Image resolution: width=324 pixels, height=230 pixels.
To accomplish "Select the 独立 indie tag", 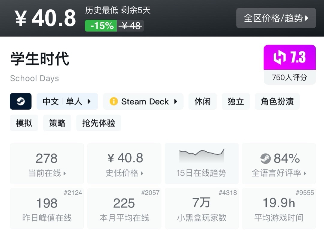I will 236,101.
